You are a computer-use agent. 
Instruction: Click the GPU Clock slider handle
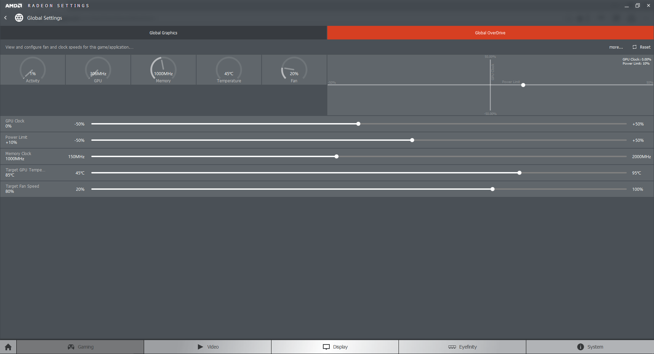point(358,124)
